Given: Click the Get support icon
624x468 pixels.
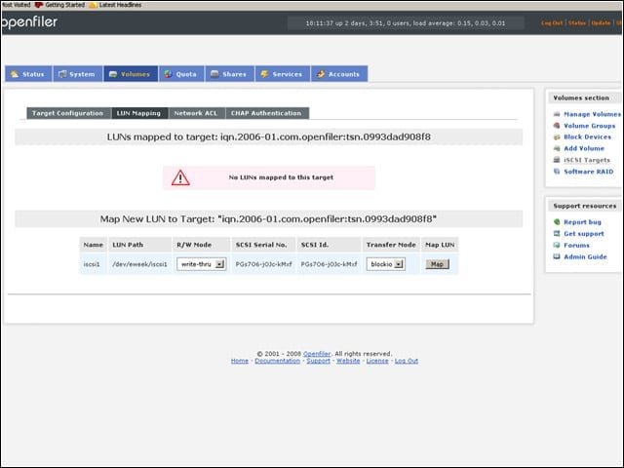Looking at the screenshot, I should (557, 234).
